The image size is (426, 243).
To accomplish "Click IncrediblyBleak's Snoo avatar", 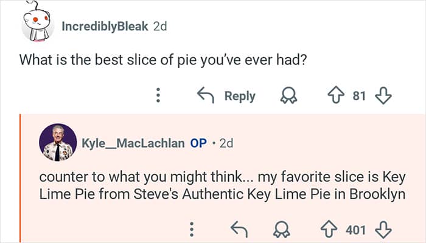I will pyautogui.click(x=39, y=24).
